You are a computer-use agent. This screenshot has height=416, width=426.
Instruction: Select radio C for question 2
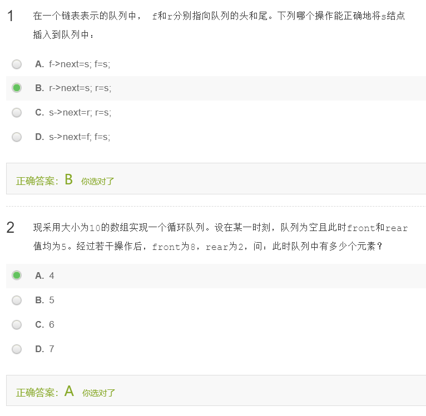tap(17, 324)
